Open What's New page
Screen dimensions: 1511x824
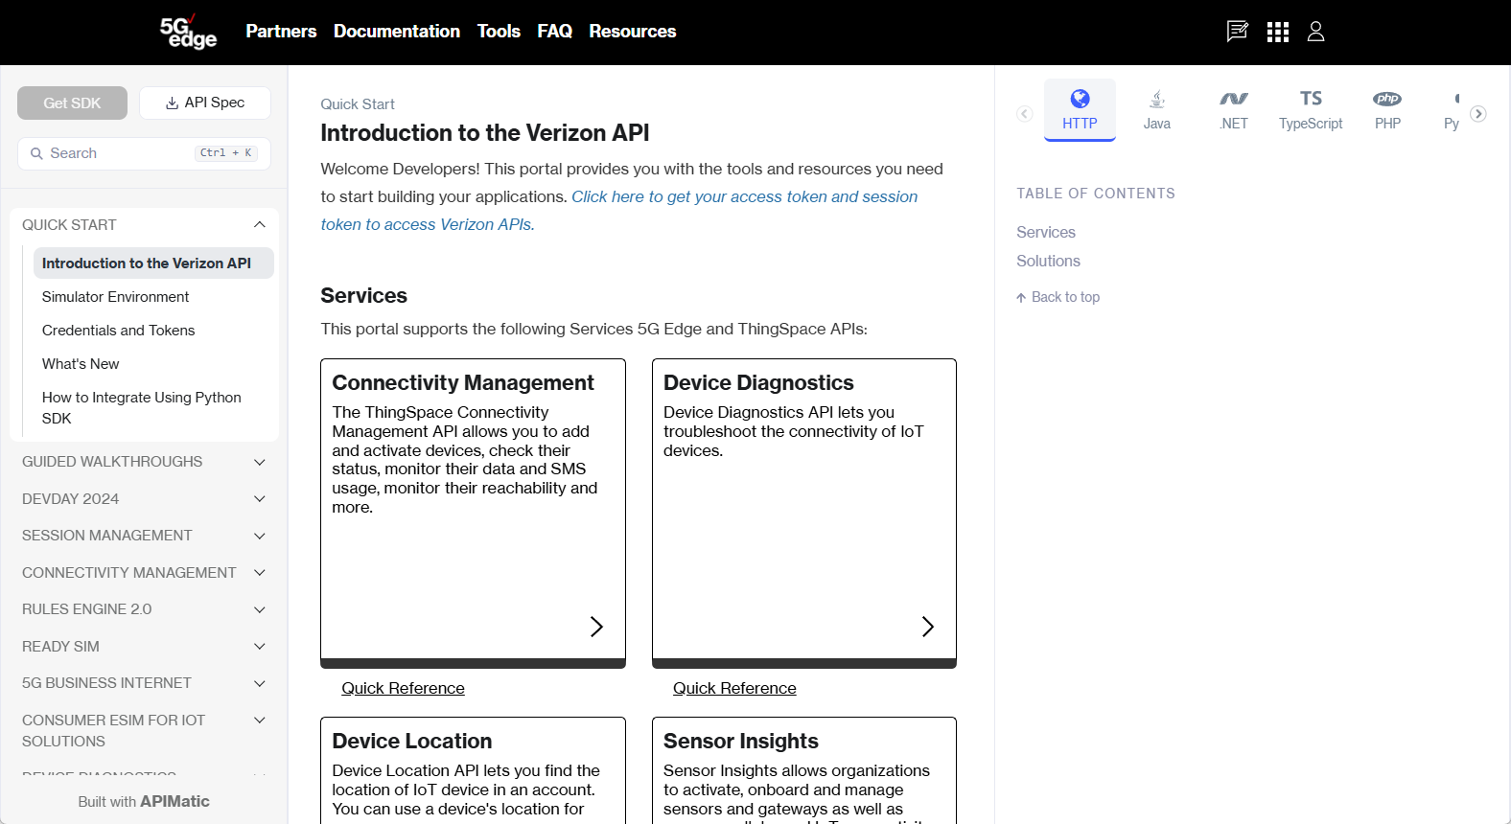point(153,364)
